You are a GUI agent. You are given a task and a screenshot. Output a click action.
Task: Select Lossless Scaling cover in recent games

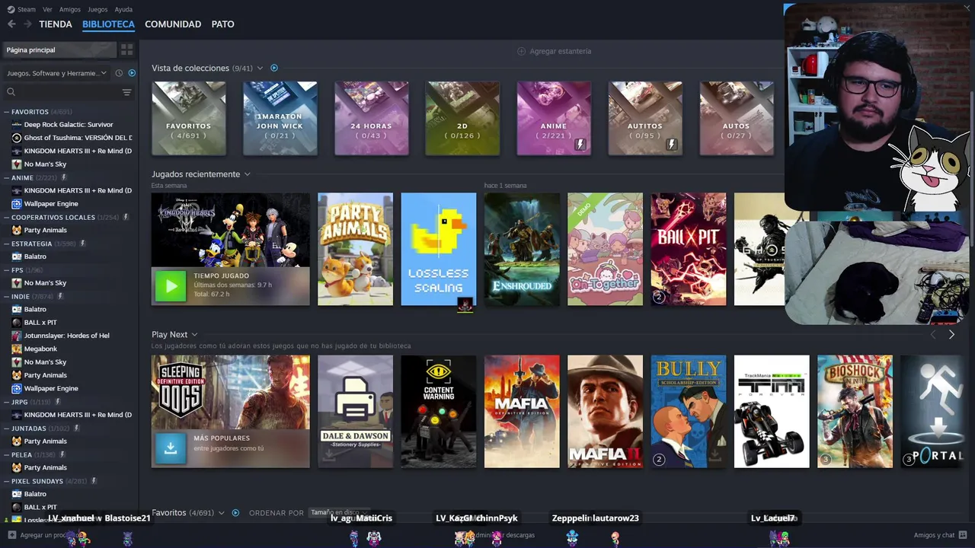coord(438,249)
